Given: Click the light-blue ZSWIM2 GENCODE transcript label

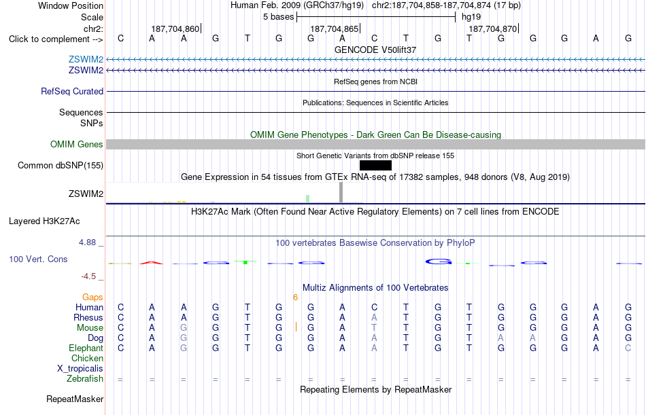Looking at the screenshot, I should click(86, 60).
